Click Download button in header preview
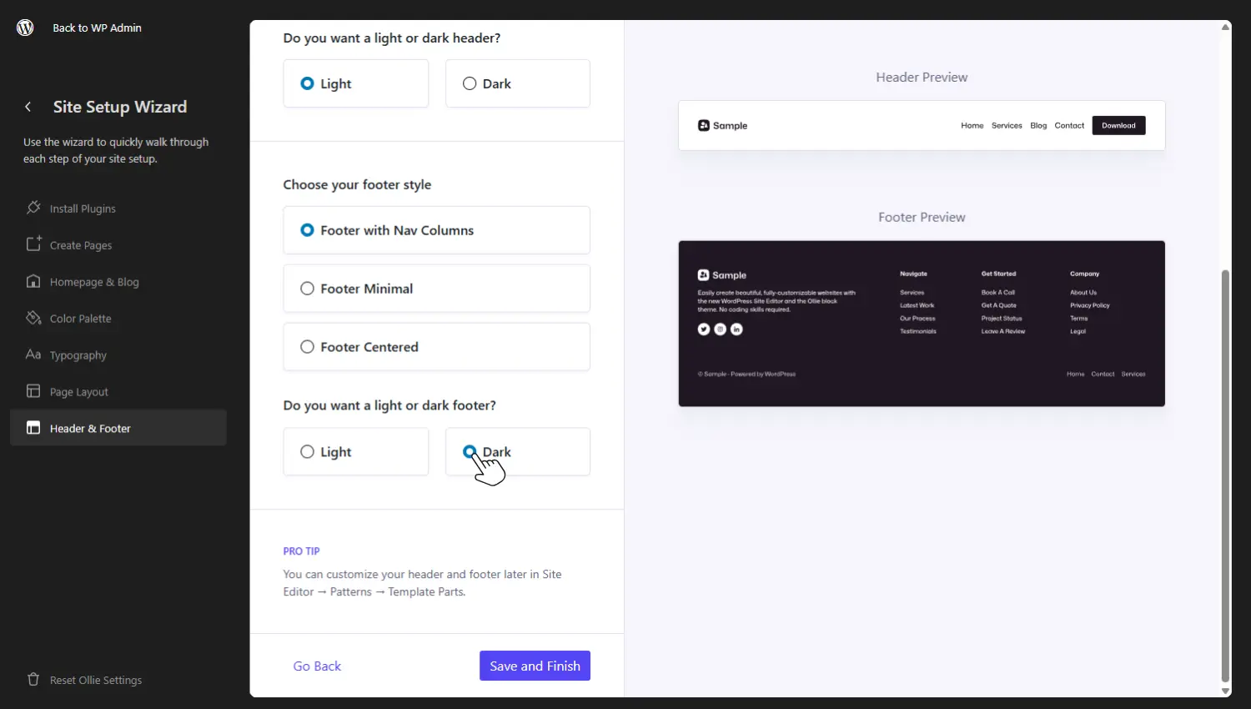Screen dimensions: 1251x709 1118,125
